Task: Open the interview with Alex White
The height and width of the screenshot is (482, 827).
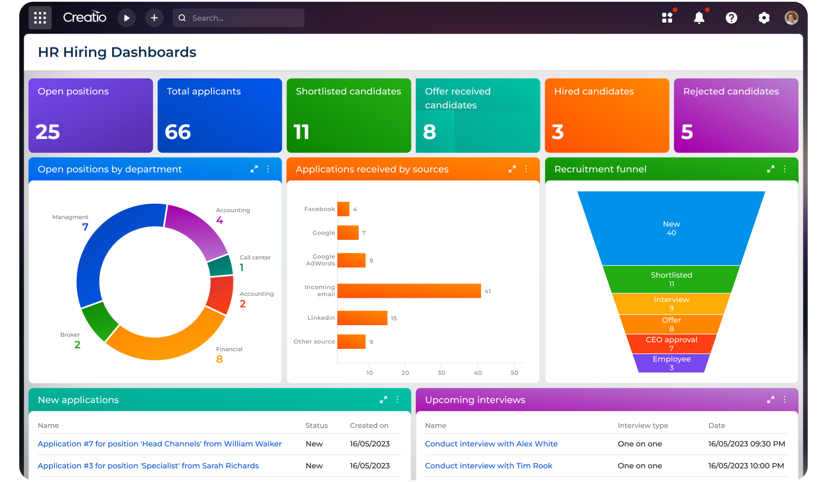Action: point(491,444)
